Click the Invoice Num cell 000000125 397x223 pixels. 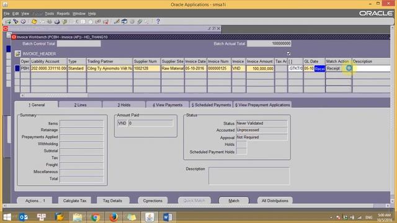219,68
